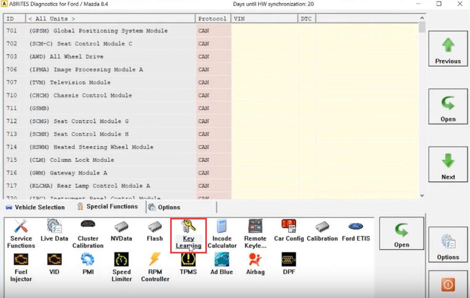The width and height of the screenshot is (470, 298).
Task: Open the VID engine icon
Action: 54,264
